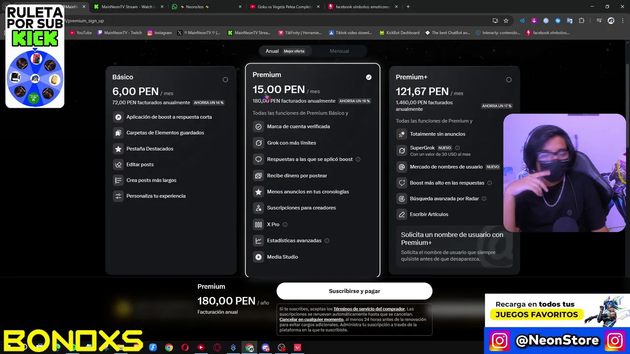The height and width of the screenshot is (354, 630).
Task: Click the Marca de cuenta verificada icon
Action: point(258,126)
